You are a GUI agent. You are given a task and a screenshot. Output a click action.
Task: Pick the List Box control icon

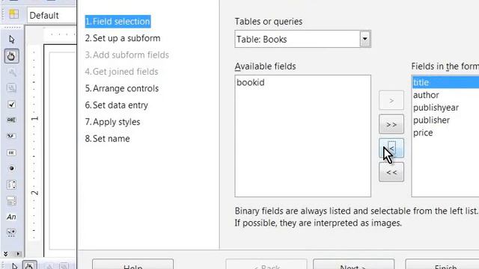12,185
